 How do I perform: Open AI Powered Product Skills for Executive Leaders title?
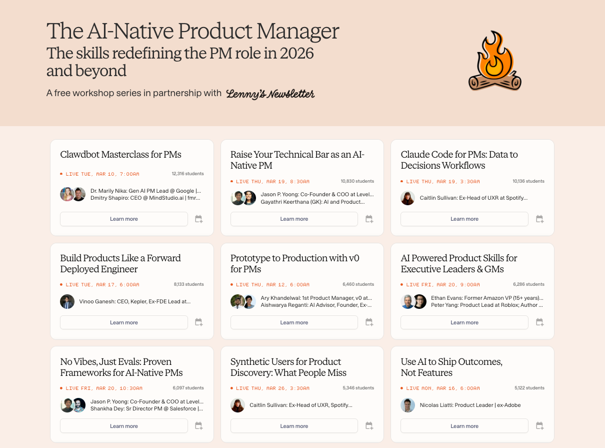click(x=459, y=263)
